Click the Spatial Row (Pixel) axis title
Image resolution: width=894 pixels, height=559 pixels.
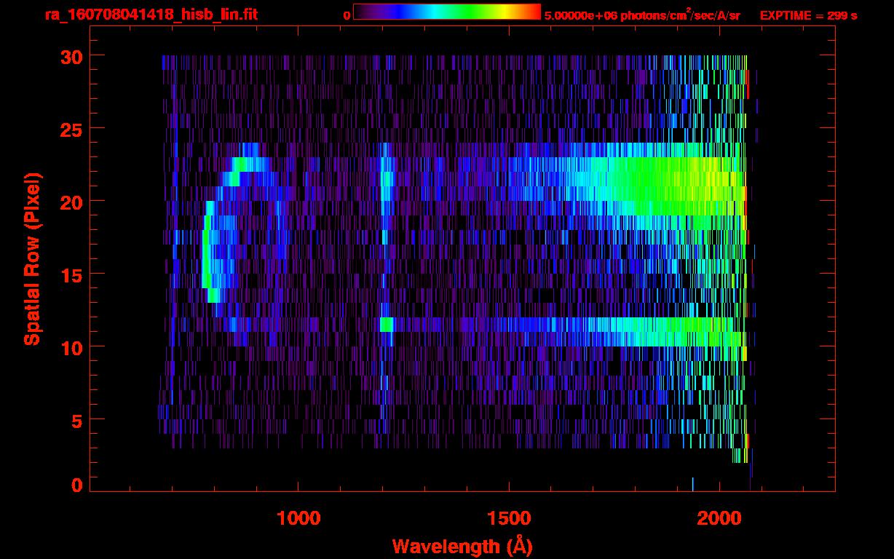click(32, 259)
